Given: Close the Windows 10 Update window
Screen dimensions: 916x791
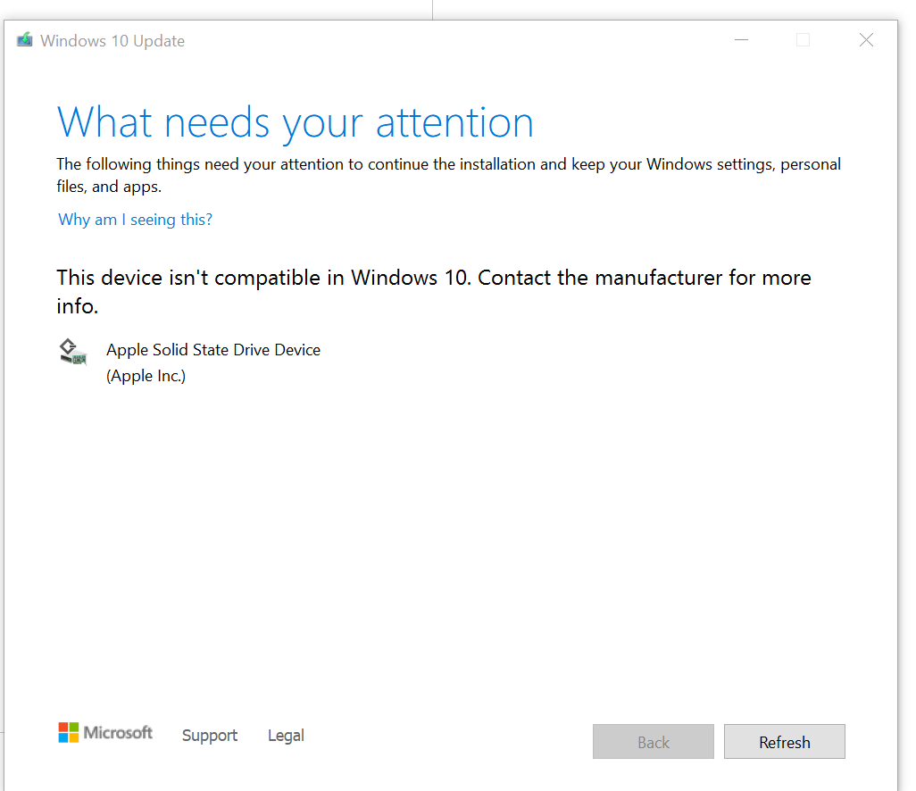Looking at the screenshot, I should pos(866,39).
